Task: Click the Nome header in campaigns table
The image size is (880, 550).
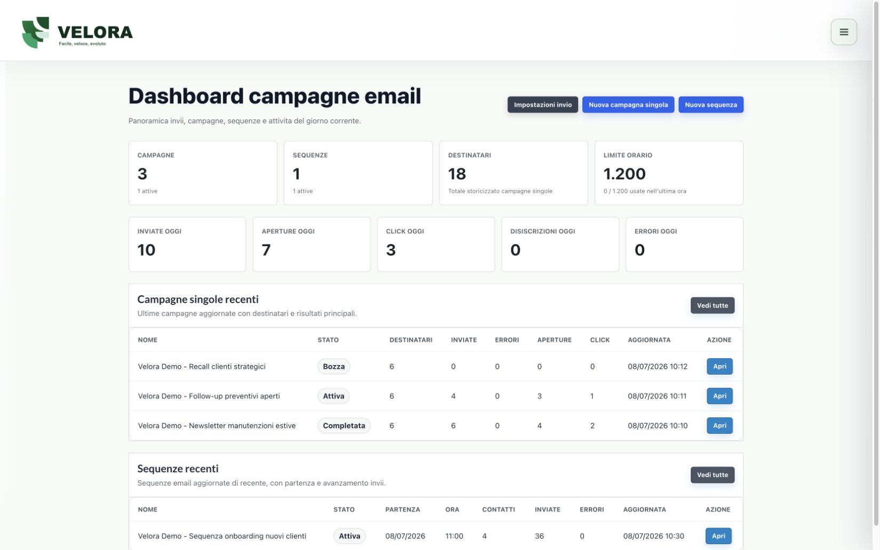Action: 148,339
